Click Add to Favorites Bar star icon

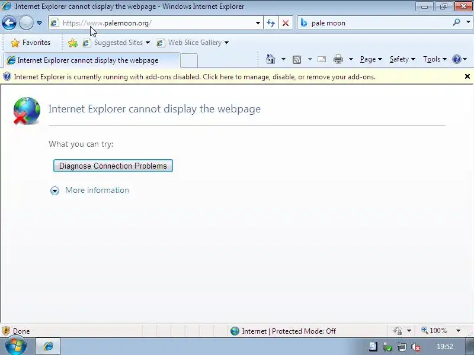point(72,43)
